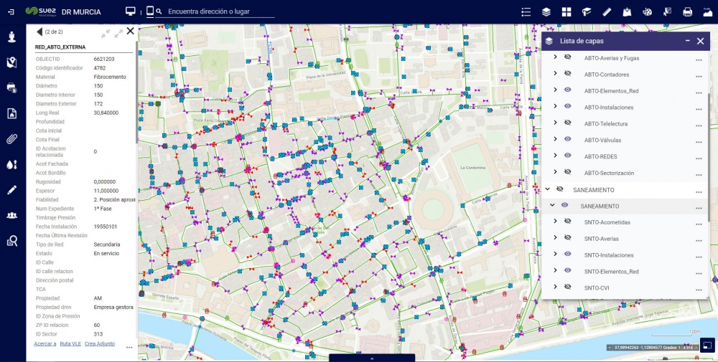Expand the ABTO-Válvulas layer tree
This screenshot has width=718, height=362.
(555, 140)
